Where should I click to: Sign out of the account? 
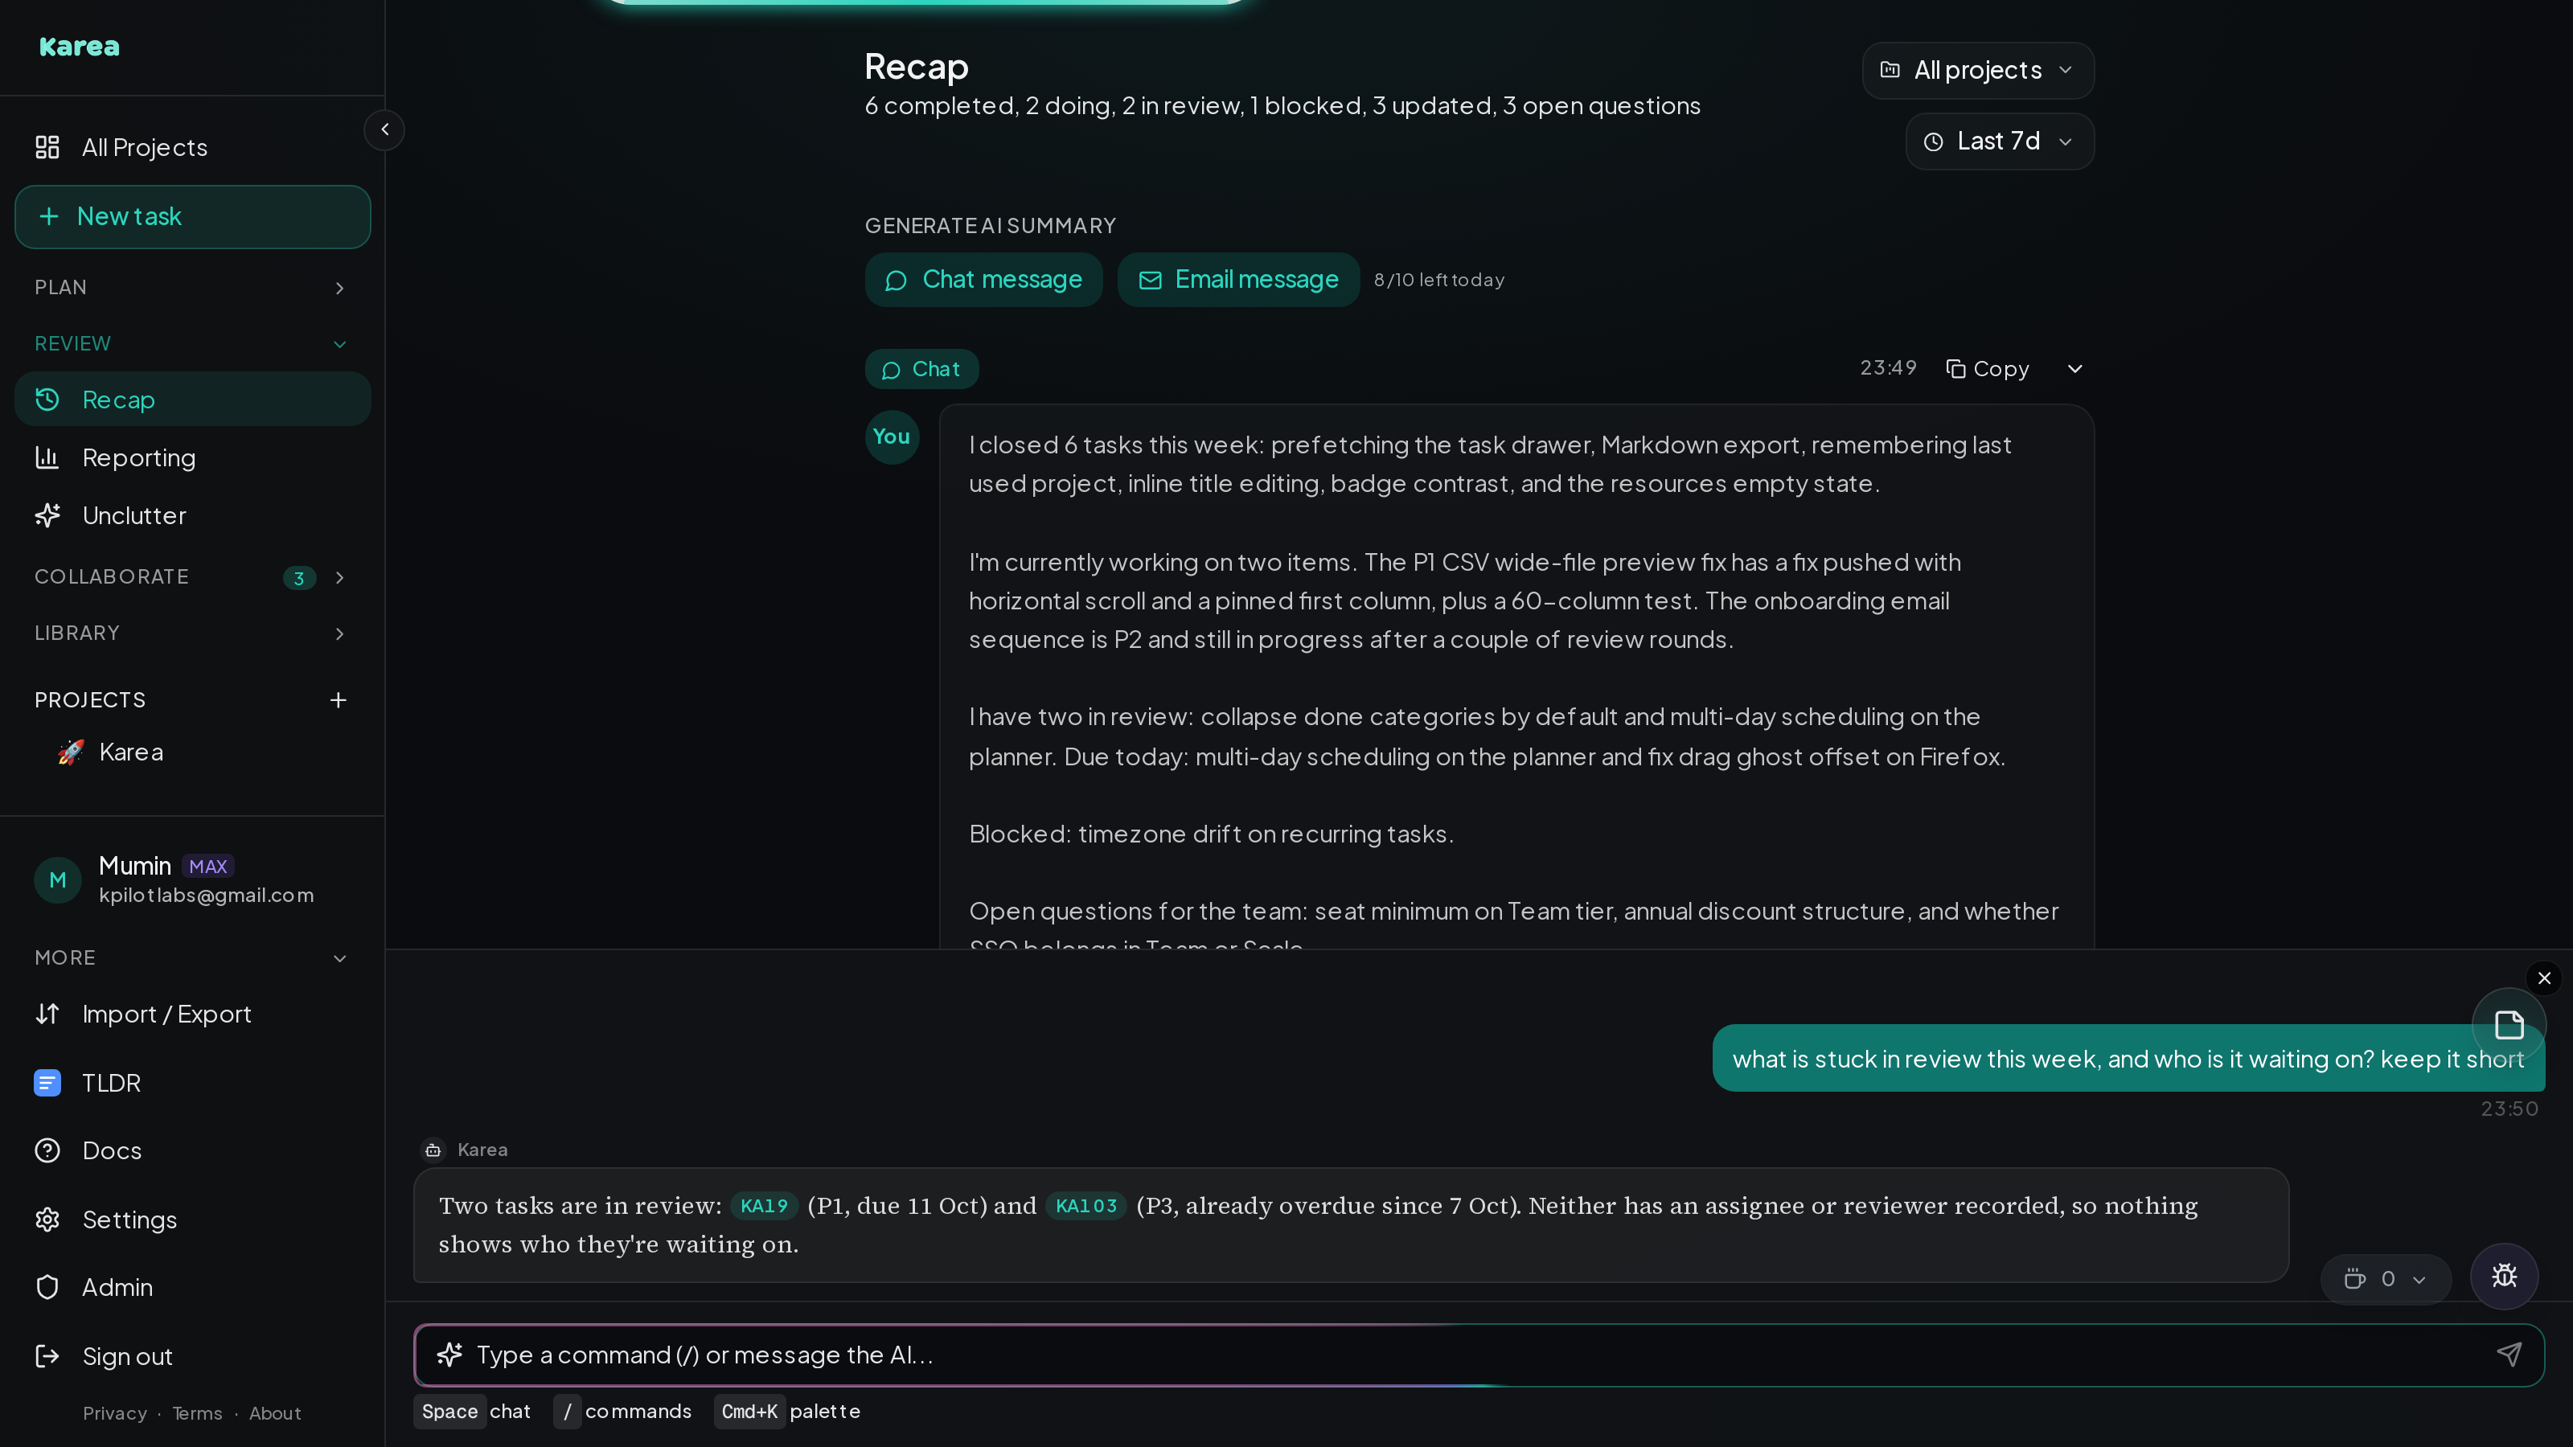(193, 1356)
